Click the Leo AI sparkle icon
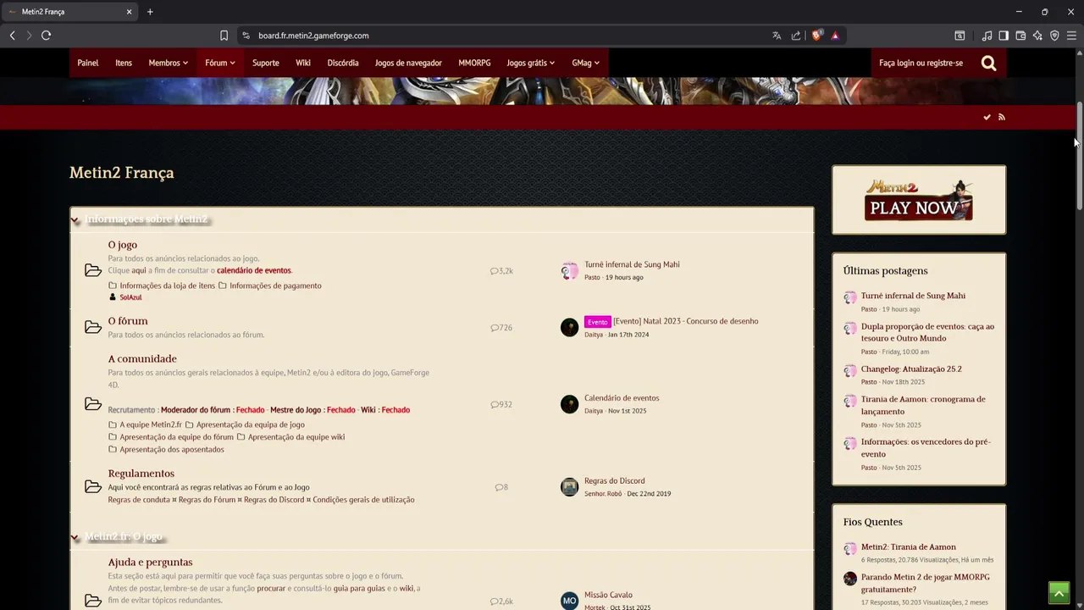1084x610 pixels. [x=1037, y=36]
